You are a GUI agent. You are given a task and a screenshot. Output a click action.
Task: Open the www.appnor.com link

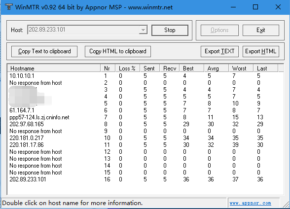(x=250, y=203)
